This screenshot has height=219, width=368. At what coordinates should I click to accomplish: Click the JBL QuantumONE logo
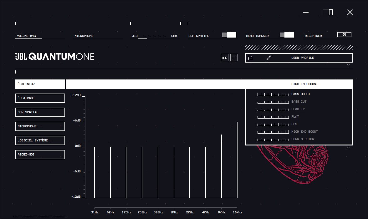[55, 57]
